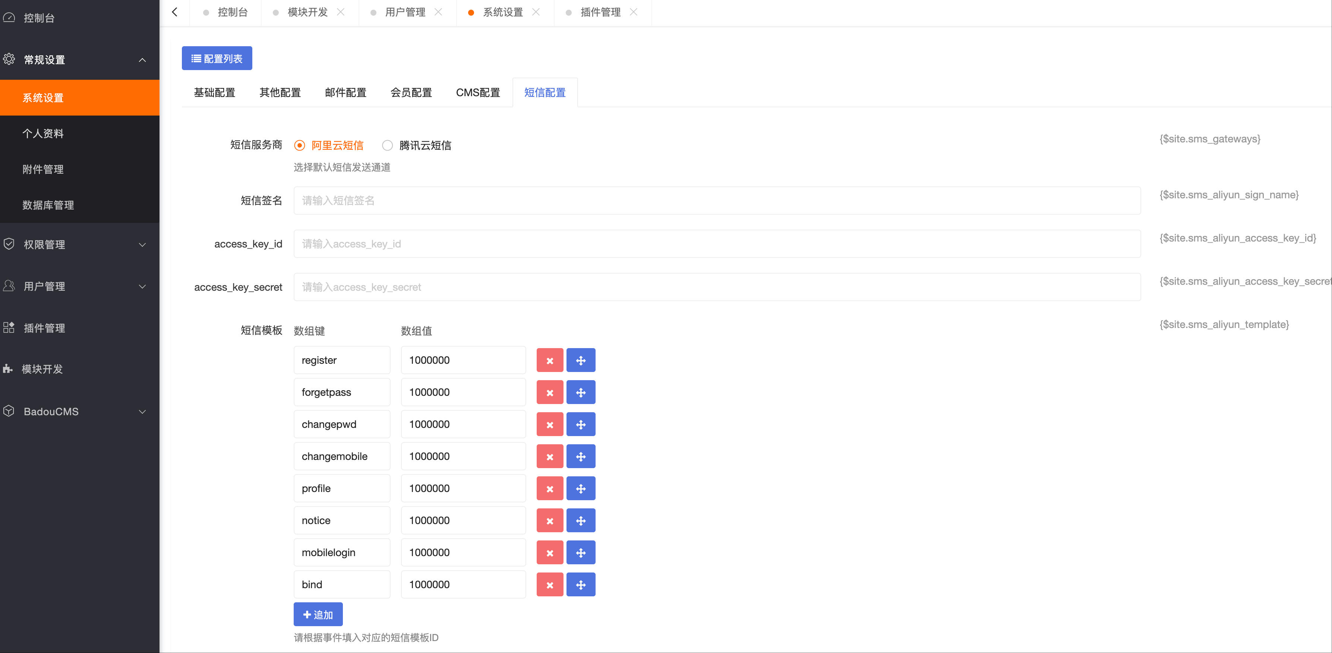1332x653 pixels.
Task: Collapse the 常规设置 sidebar section
Action: tap(143, 60)
